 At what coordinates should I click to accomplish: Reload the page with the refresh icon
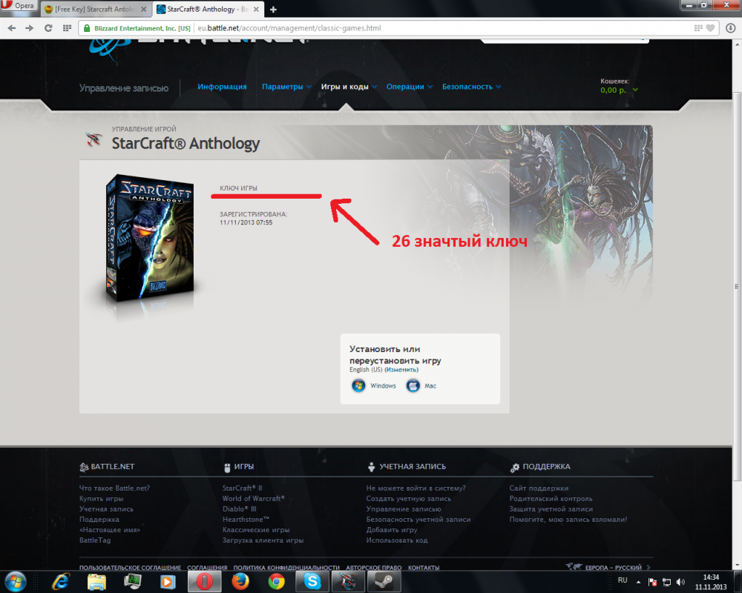point(48,28)
